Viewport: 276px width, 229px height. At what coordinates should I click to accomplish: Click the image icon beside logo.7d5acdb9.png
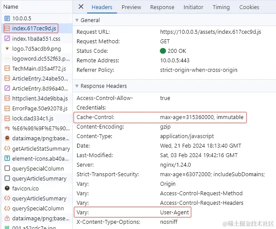[x=7, y=48]
